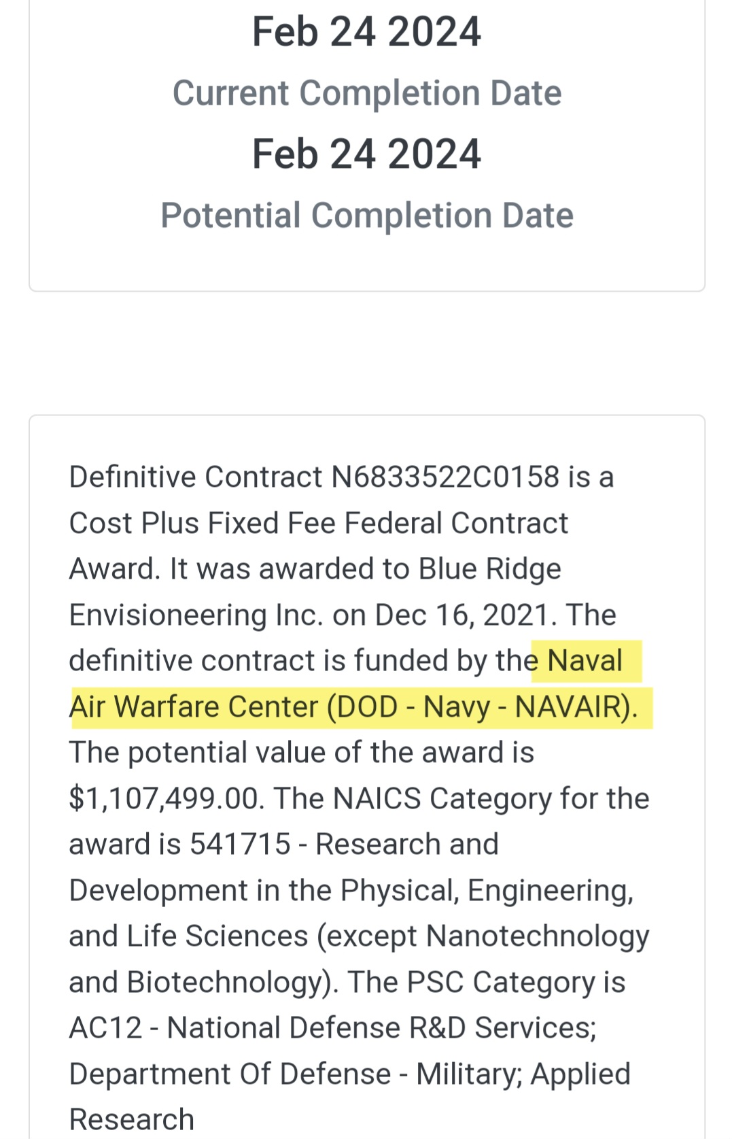
Task: Click NAICS code 541715
Action: coord(240,844)
